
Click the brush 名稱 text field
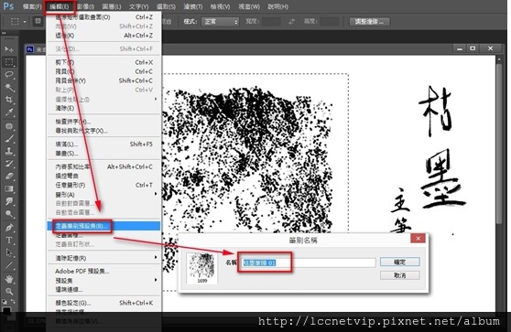[x=309, y=262]
